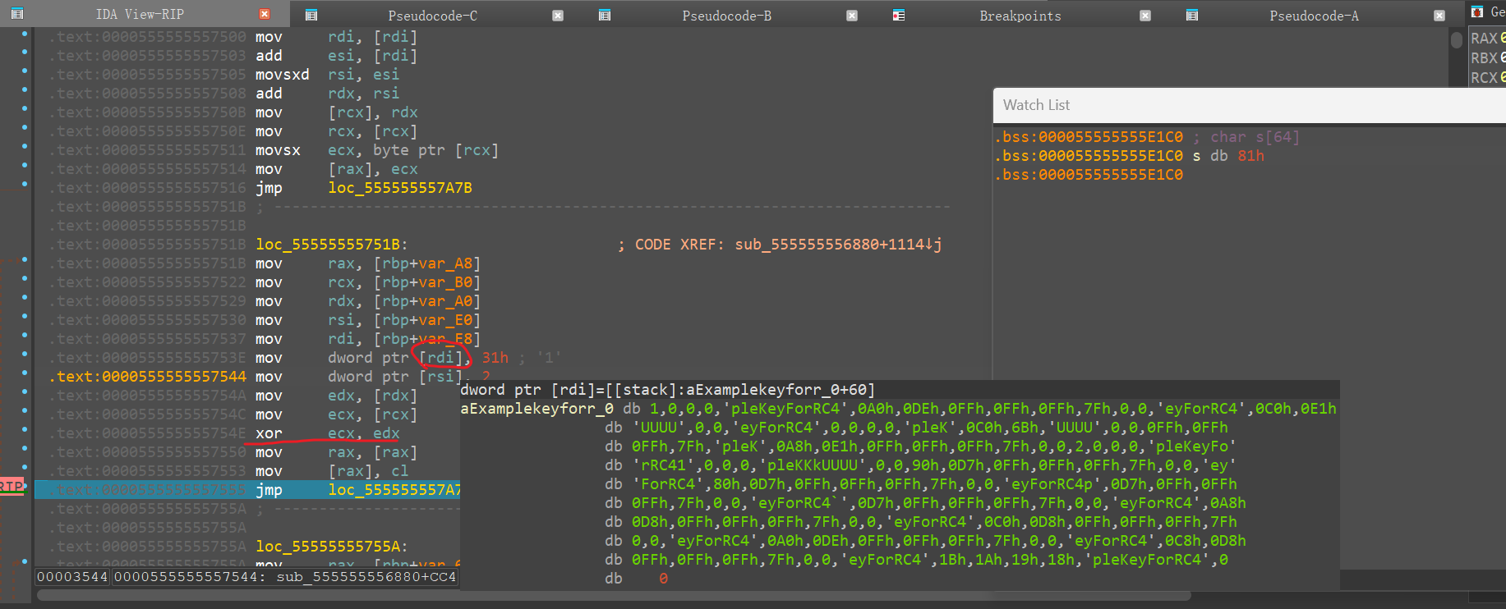Click the Pseudocode-B tab icon
Screen dimensions: 1506x609
[605, 16]
